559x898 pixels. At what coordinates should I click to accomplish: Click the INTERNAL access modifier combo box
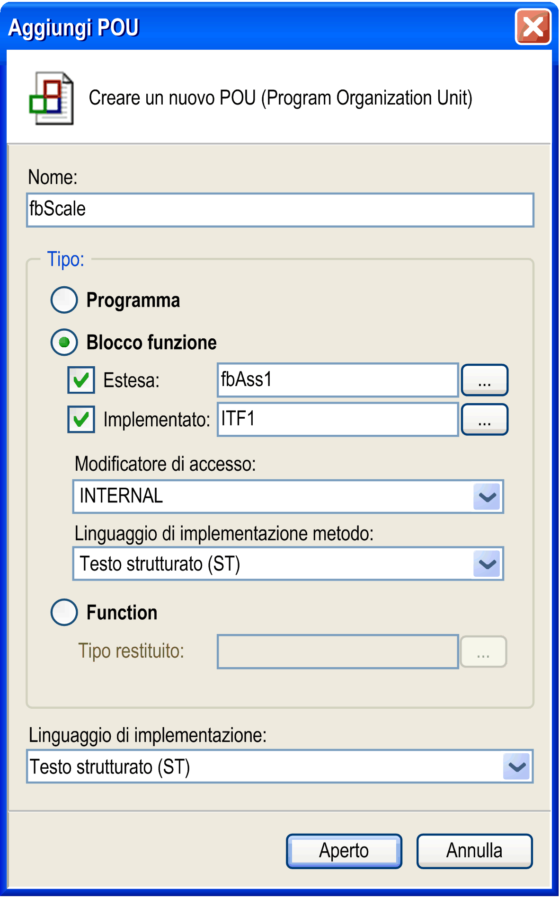[x=288, y=496]
